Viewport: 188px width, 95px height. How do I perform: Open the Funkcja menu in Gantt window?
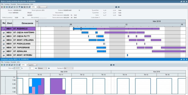click(x=7, y=4)
